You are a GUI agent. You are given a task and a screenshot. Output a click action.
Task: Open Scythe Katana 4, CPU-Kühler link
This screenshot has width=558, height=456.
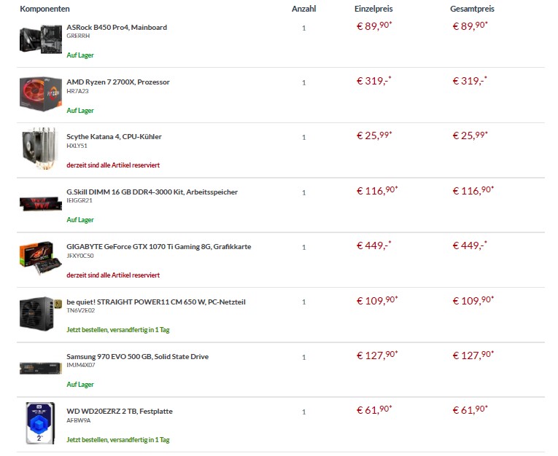pyautogui.click(x=114, y=137)
